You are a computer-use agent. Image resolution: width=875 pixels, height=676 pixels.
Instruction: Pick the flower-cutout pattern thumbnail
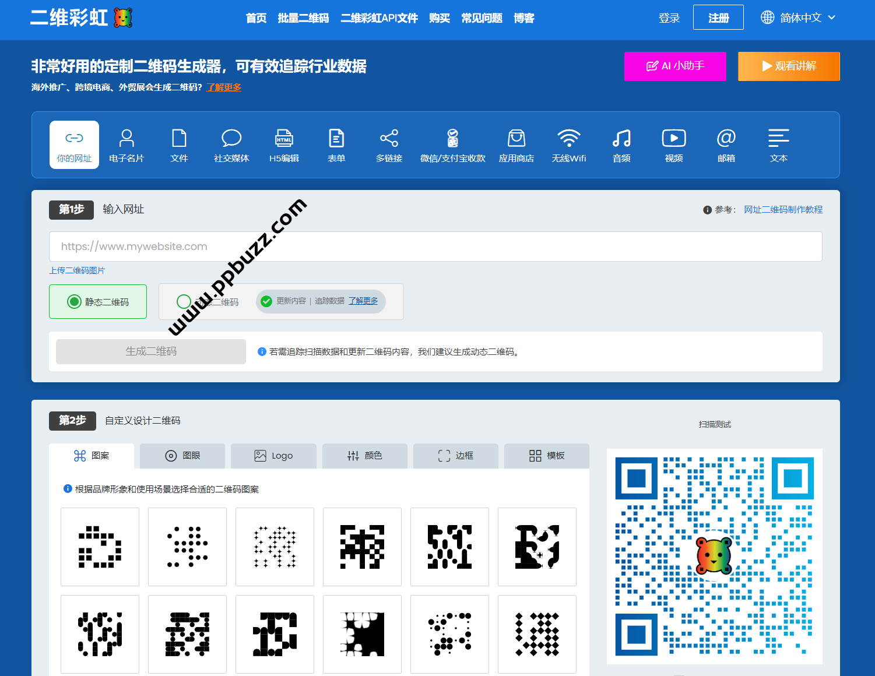pos(362,634)
